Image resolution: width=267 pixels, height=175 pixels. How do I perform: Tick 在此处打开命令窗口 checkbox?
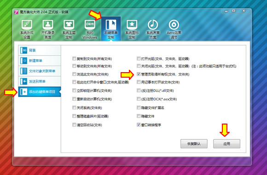click(x=74, y=82)
